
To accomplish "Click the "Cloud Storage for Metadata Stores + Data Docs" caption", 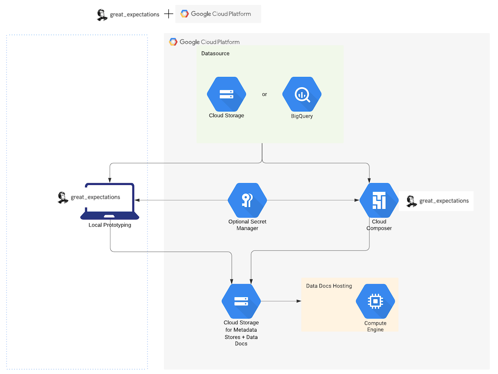I will click(241, 333).
